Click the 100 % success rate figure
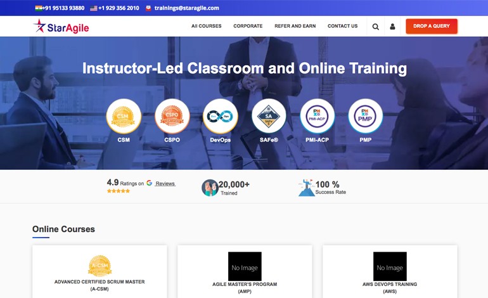Screen dimensions: 488x298 click(328, 185)
